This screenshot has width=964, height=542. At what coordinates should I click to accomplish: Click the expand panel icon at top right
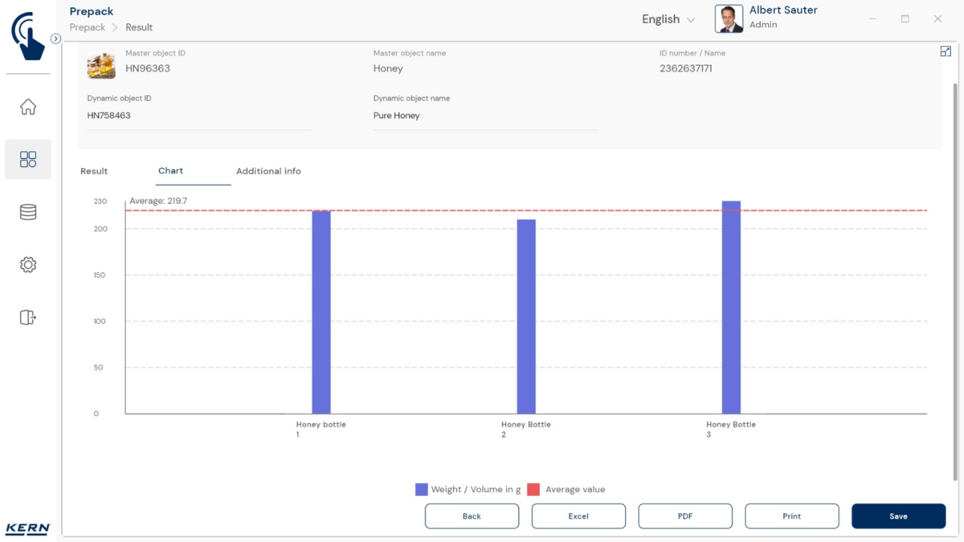946,51
